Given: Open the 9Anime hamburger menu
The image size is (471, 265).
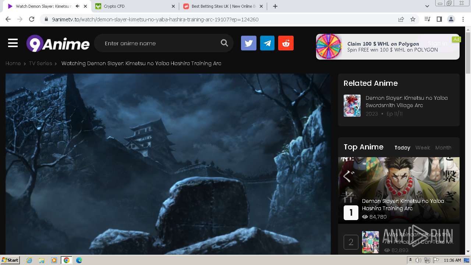Looking at the screenshot, I should [x=13, y=43].
